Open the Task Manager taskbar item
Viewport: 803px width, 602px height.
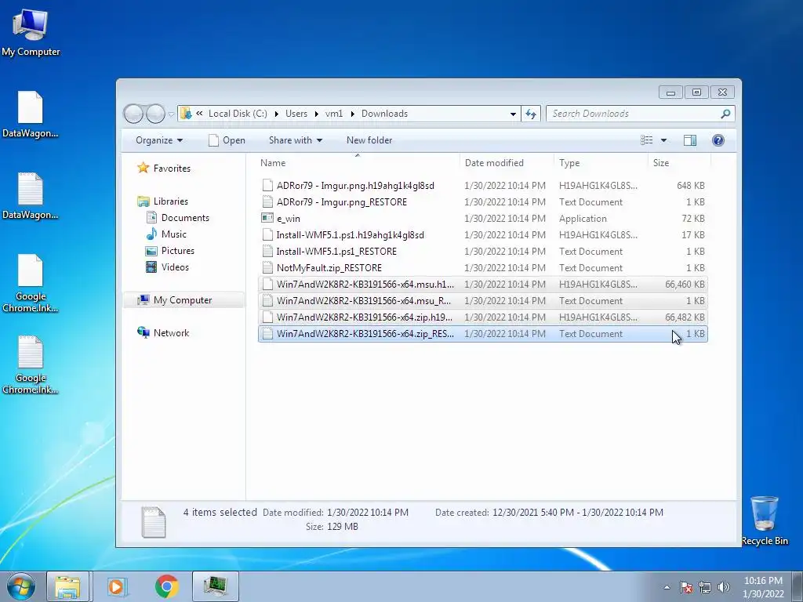tap(216, 586)
